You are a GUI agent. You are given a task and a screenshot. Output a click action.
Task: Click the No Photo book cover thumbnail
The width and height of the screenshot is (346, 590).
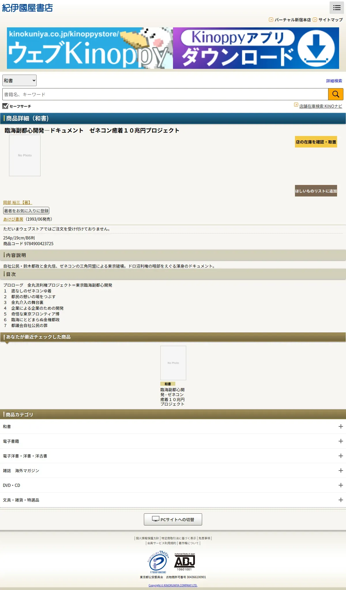pos(25,155)
